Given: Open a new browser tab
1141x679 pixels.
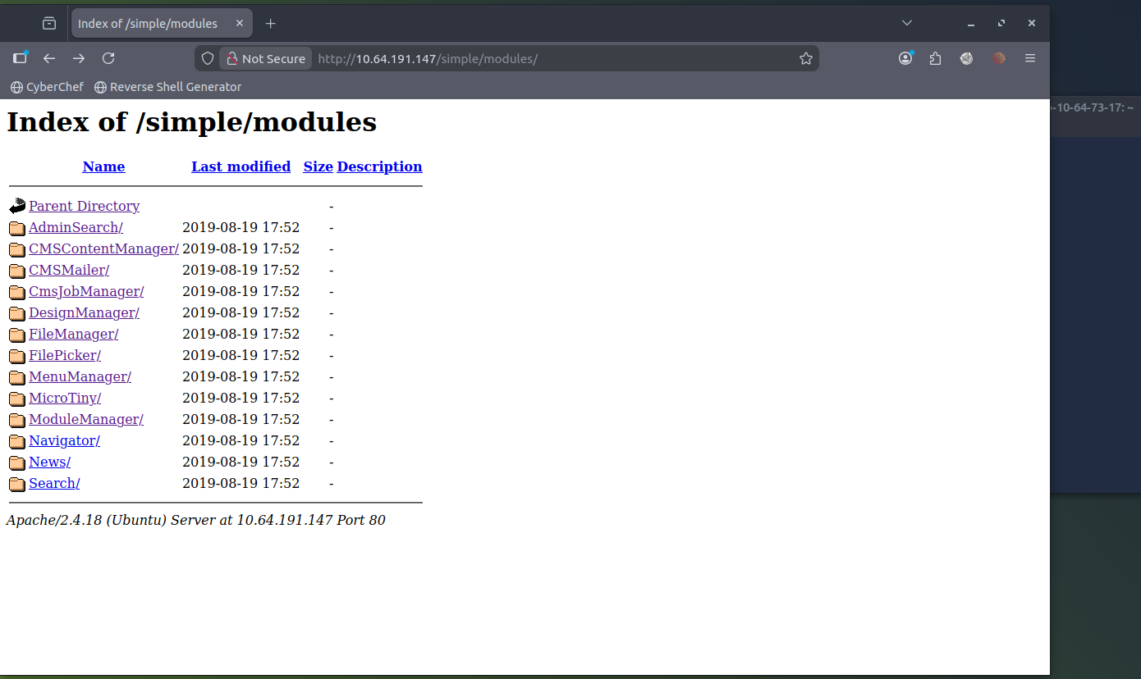Looking at the screenshot, I should [270, 23].
